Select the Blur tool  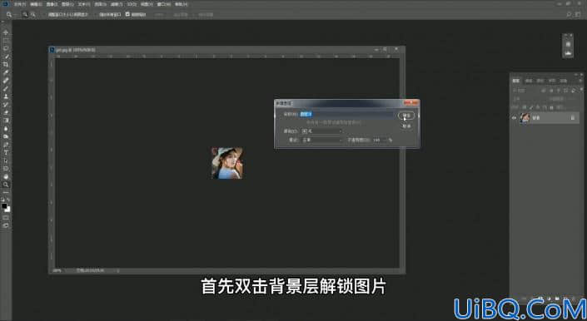pyautogui.click(x=6, y=129)
